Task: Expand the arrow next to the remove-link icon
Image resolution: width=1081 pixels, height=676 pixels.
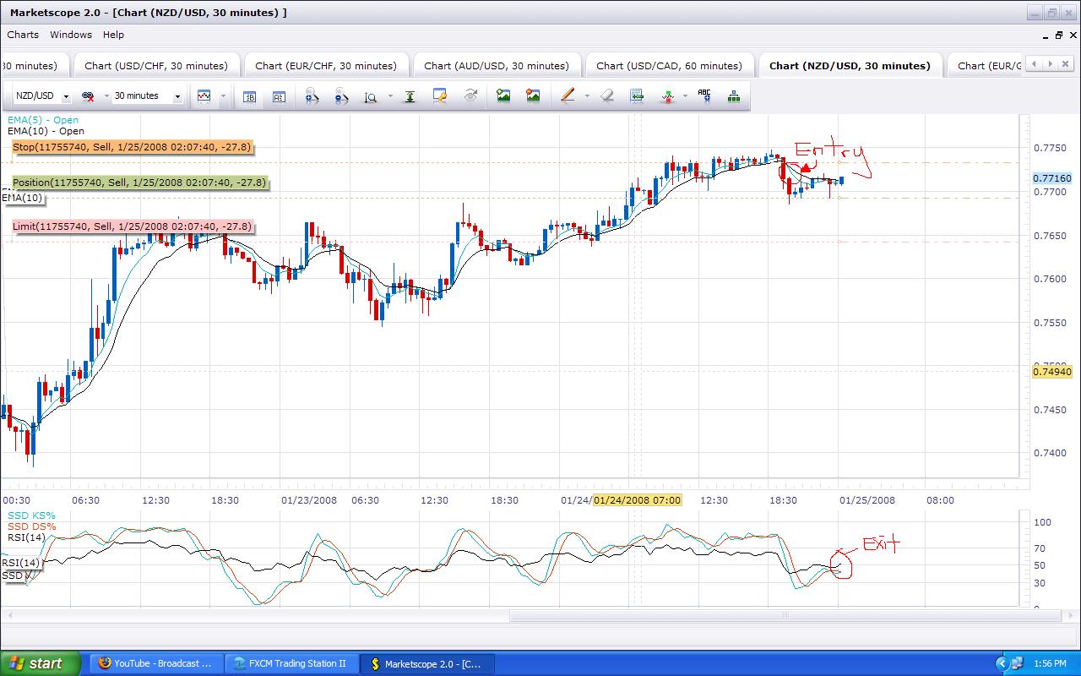Action: [x=106, y=96]
